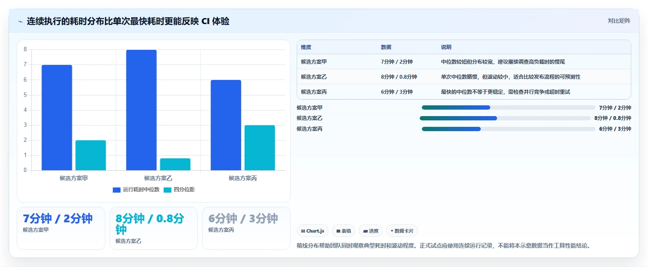Click the 对比矩阵 label in the header
This screenshot has height=267, width=648.
coord(619,21)
